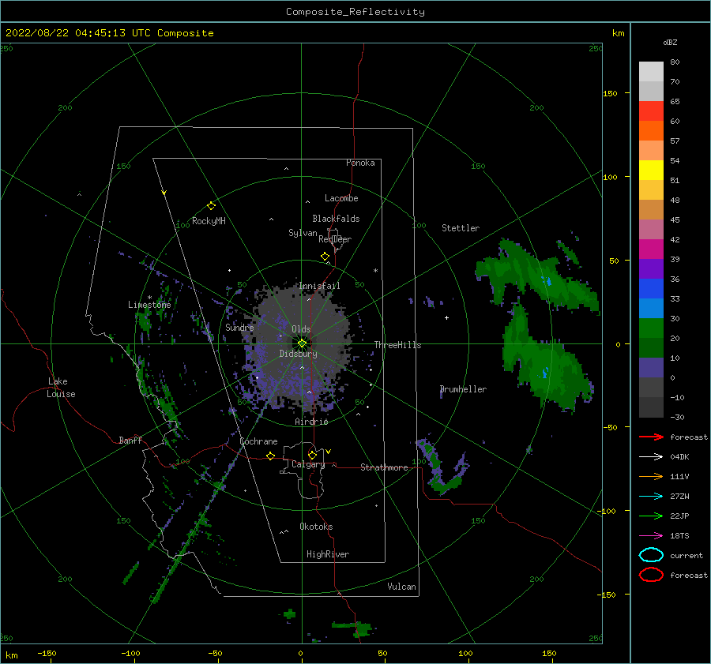
Task: Click the Composite_Reflectivity title text
Action: (355, 12)
